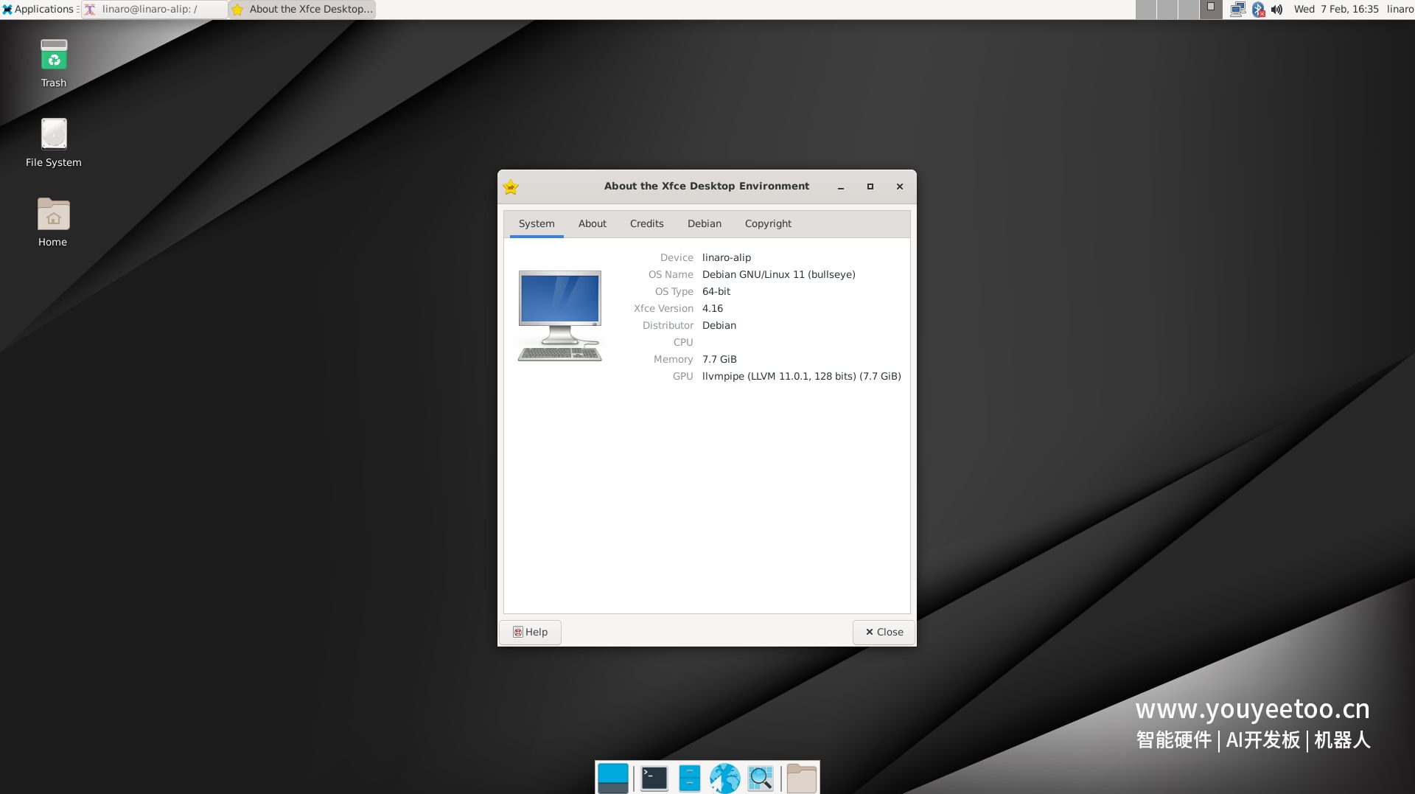Launch the web browser globe icon
Viewport: 1415px width, 794px height.
point(724,778)
